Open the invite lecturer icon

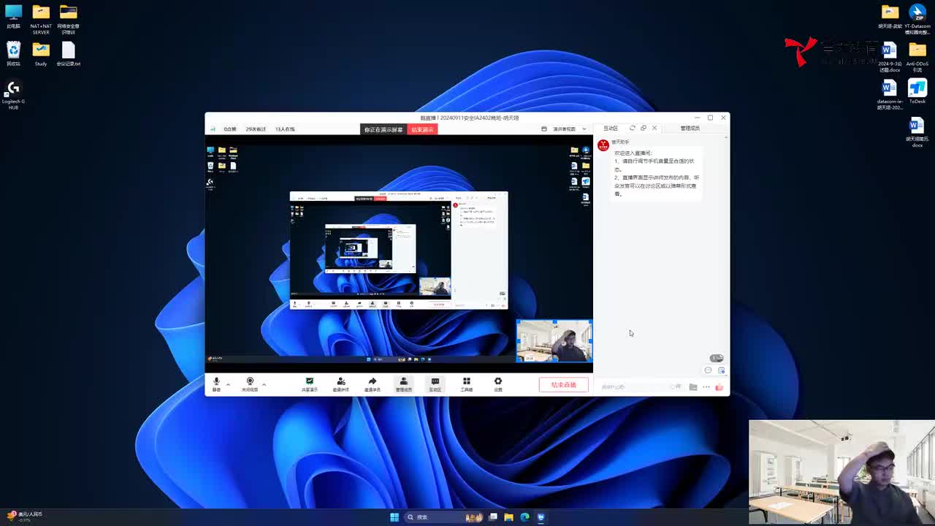coord(340,384)
